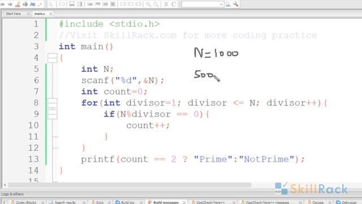Click the 'int N;' declaration
The height and width of the screenshot is (204, 362).
tap(97, 69)
